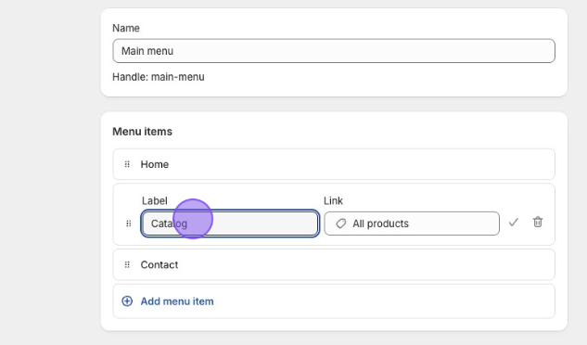Click the Contact menu item text
The image size is (587, 345).
[x=160, y=265]
